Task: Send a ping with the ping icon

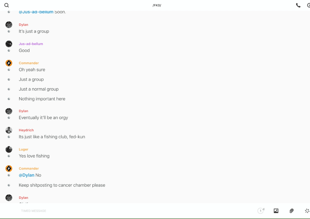Action: click(x=307, y=211)
